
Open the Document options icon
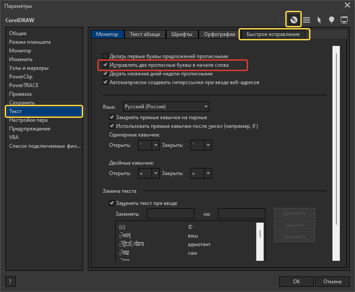[281, 20]
